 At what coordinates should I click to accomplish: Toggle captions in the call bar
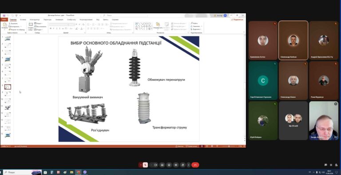coord(176,165)
